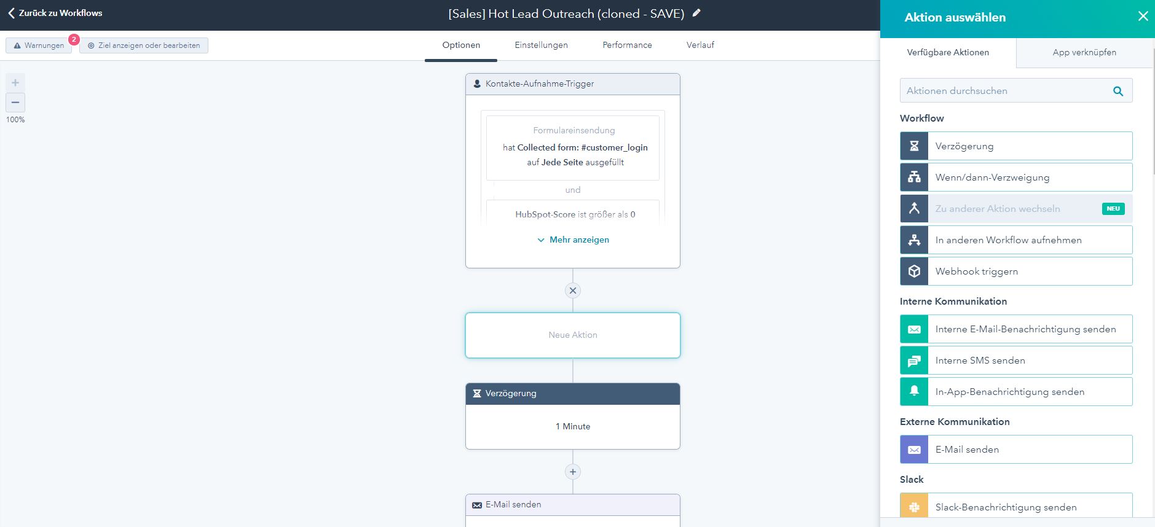The width and height of the screenshot is (1155, 527).
Task: Open the Performance tab
Action: tap(627, 45)
